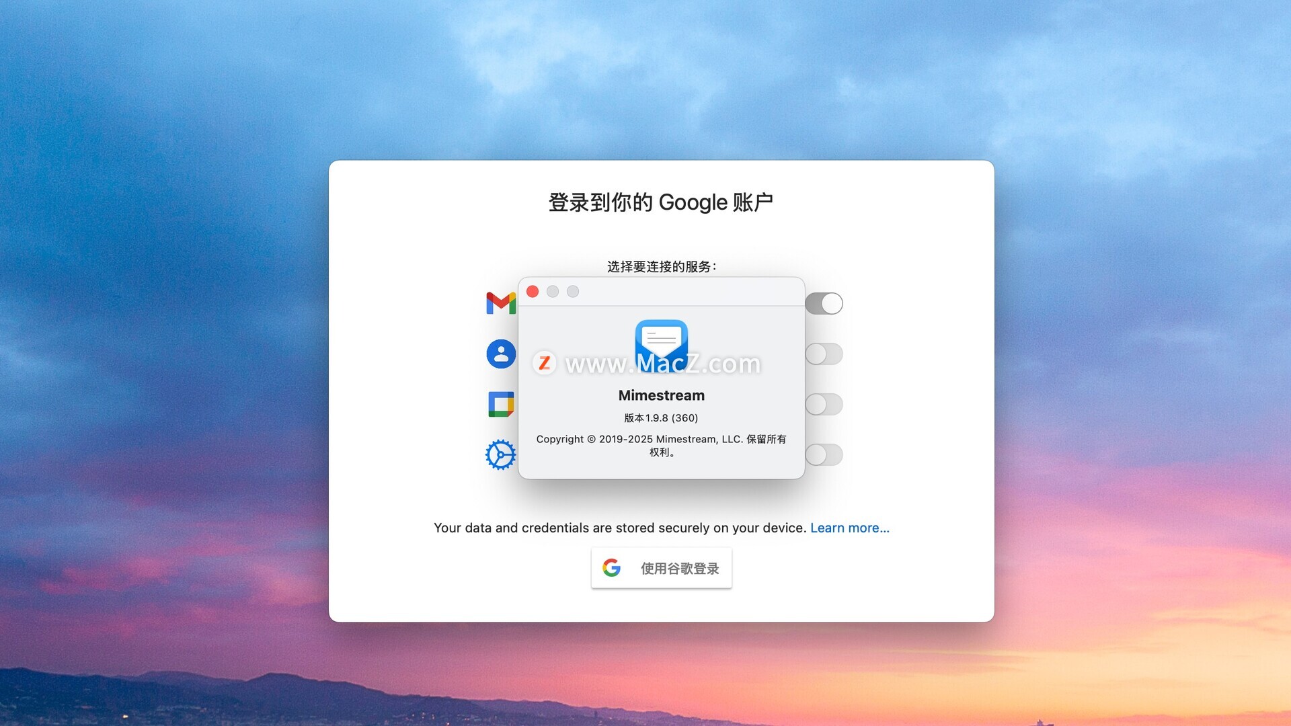Click the Google Contacts person icon

tap(501, 354)
